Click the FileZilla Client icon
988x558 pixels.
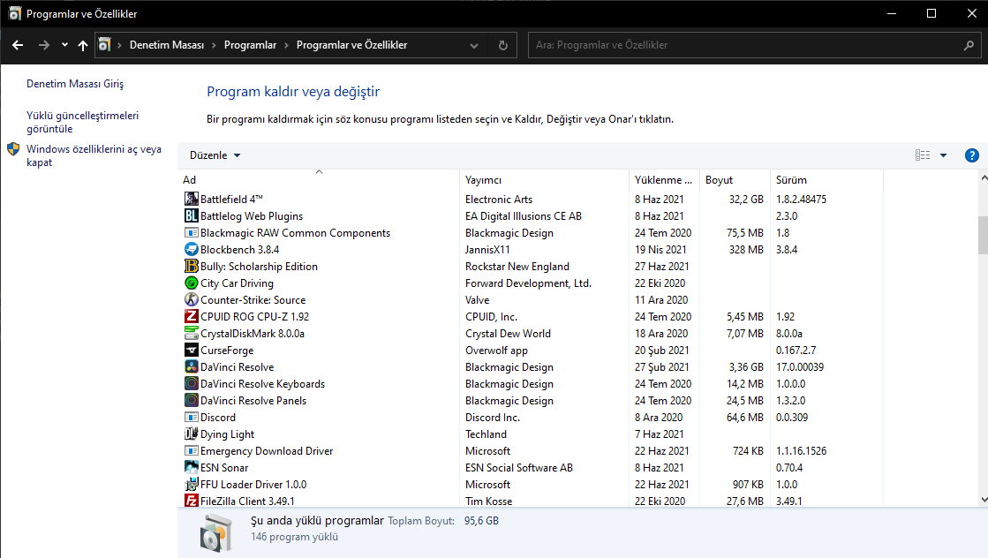point(191,501)
